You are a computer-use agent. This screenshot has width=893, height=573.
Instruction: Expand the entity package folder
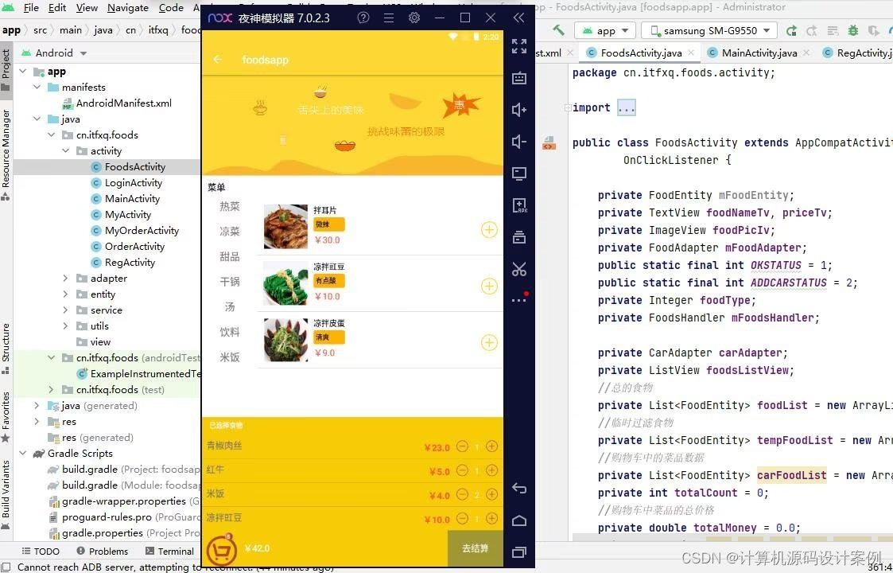tap(65, 294)
